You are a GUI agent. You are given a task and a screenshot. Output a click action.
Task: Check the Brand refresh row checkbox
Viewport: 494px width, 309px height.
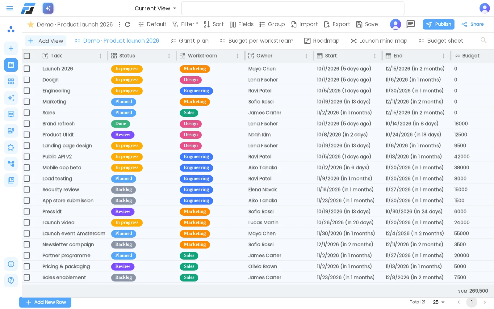(27, 124)
